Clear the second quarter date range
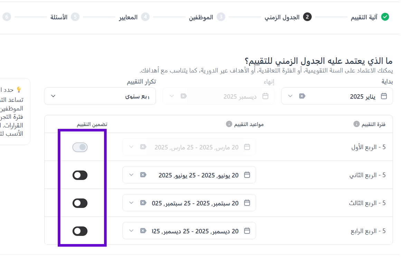This screenshot has width=405, height=261. pos(143,175)
